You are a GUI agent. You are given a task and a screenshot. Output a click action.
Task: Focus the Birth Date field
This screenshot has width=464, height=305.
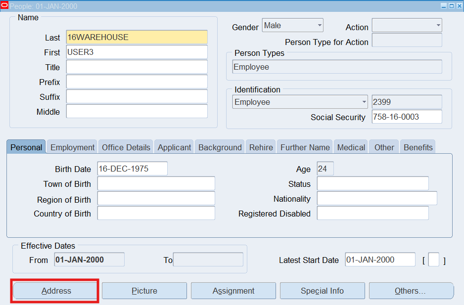(x=132, y=169)
